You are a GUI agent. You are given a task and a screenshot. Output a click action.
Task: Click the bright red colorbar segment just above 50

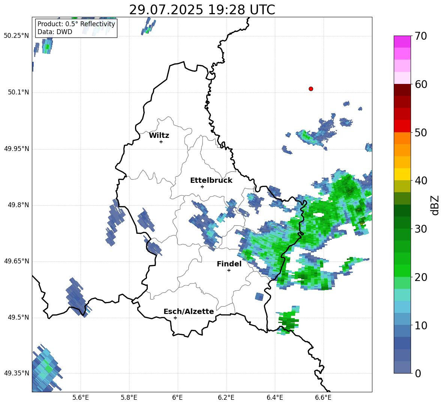pos(402,126)
